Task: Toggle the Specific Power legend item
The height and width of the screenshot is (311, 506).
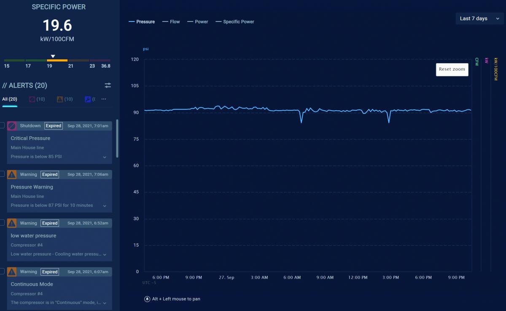Action: click(235, 22)
